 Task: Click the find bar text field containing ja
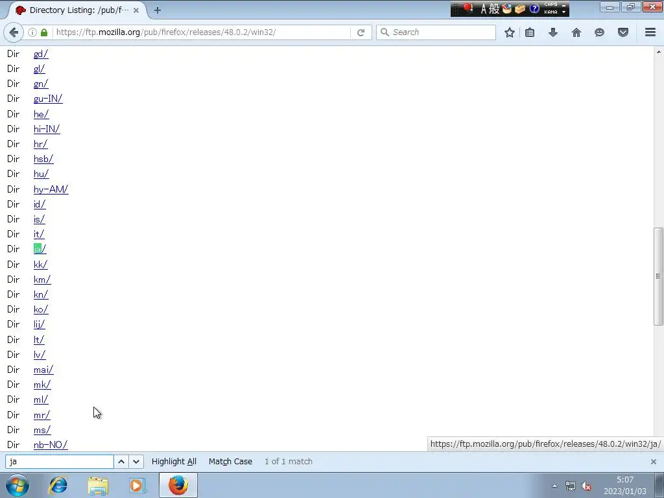pos(59,462)
